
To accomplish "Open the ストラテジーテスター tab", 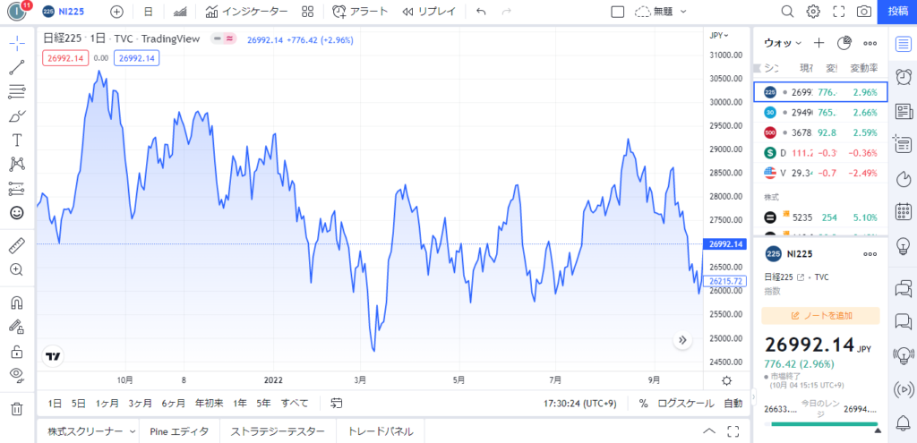I will [278, 431].
